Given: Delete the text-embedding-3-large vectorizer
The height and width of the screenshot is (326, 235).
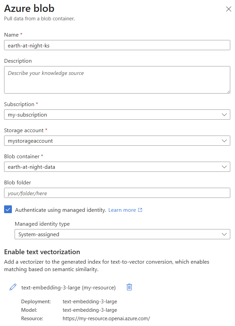Looking at the screenshot, I should [129, 287].
